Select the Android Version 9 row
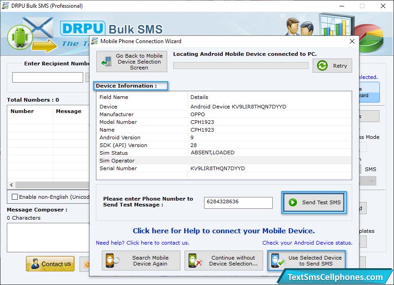This screenshot has width=394, height=285. pyautogui.click(x=224, y=138)
